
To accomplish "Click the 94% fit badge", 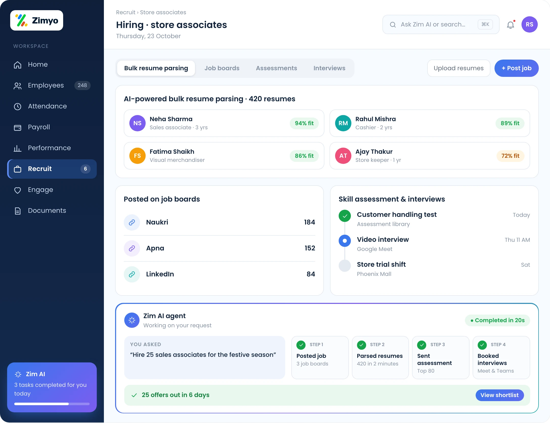I will click(304, 123).
